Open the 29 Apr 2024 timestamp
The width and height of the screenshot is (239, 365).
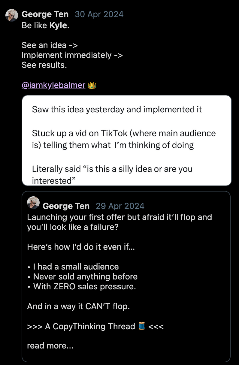pos(120,206)
